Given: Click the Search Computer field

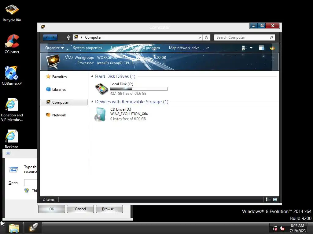Looking at the screenshot, I should click(x=245, y=37).
